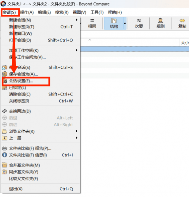Click the 相同 toolbar button

(x=92, y=23)
